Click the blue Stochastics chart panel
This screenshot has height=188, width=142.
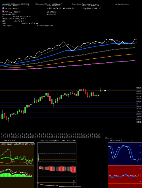[125, 154]
